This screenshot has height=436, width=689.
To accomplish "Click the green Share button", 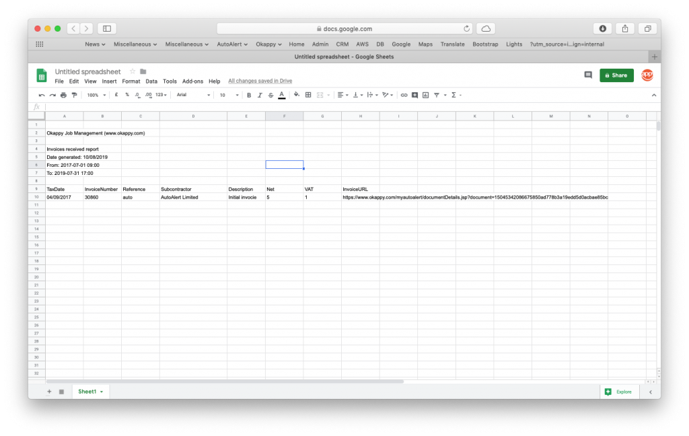I will pyautogui.click(x=616, y=75).
